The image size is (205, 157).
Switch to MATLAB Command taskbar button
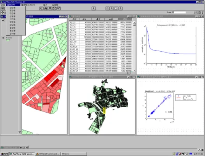[48, 154]
